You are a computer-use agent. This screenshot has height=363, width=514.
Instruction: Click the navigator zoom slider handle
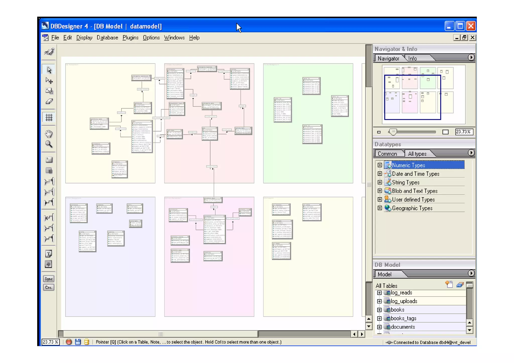[393, 132]
